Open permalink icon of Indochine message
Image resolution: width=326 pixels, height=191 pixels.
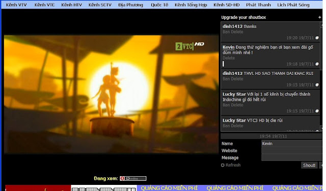317,111
